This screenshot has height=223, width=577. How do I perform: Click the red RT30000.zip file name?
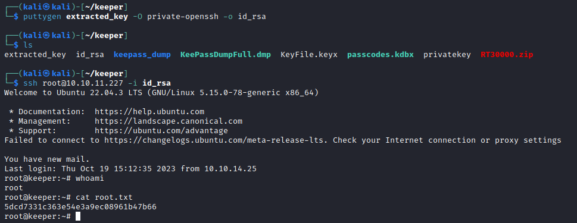tap(507, 55)
